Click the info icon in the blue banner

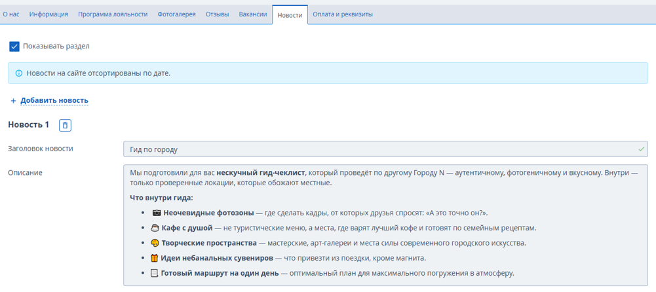click(x=18, y=73)
